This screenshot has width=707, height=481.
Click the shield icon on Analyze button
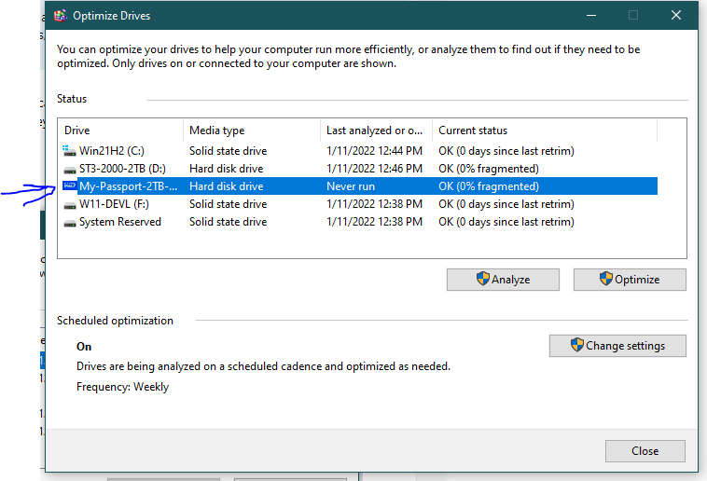[x=483, y=279]
